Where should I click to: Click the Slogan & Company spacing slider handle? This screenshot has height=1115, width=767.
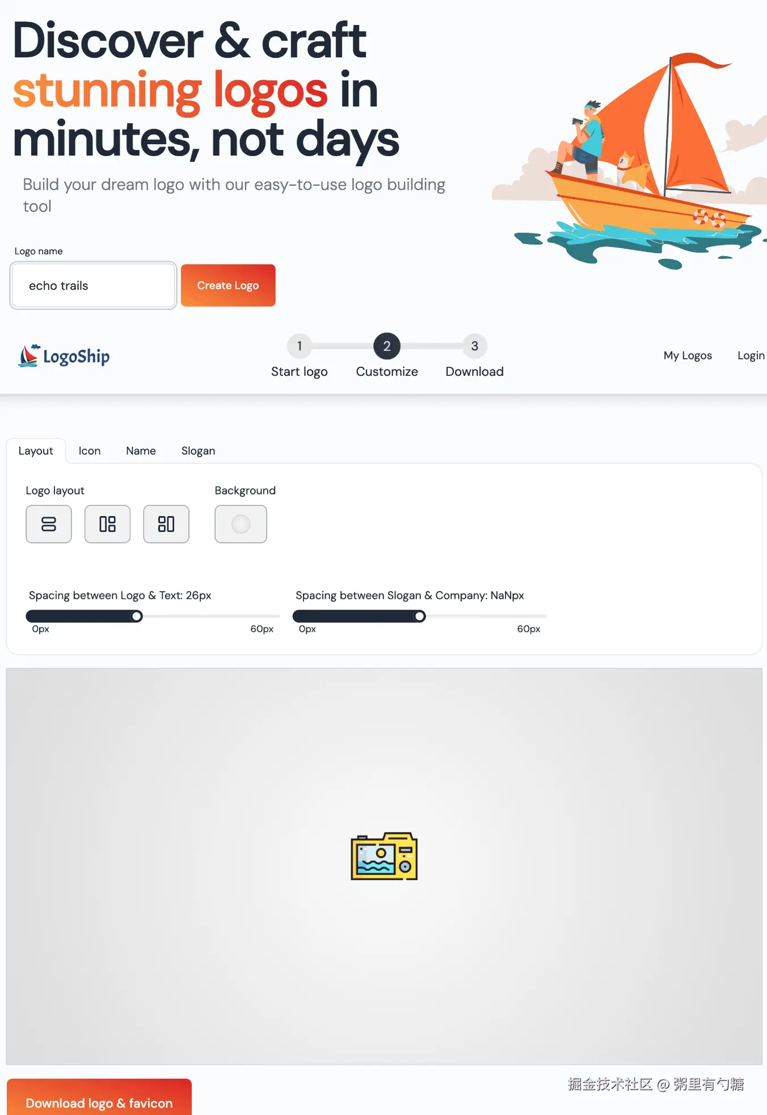click(x=420, y=617)
